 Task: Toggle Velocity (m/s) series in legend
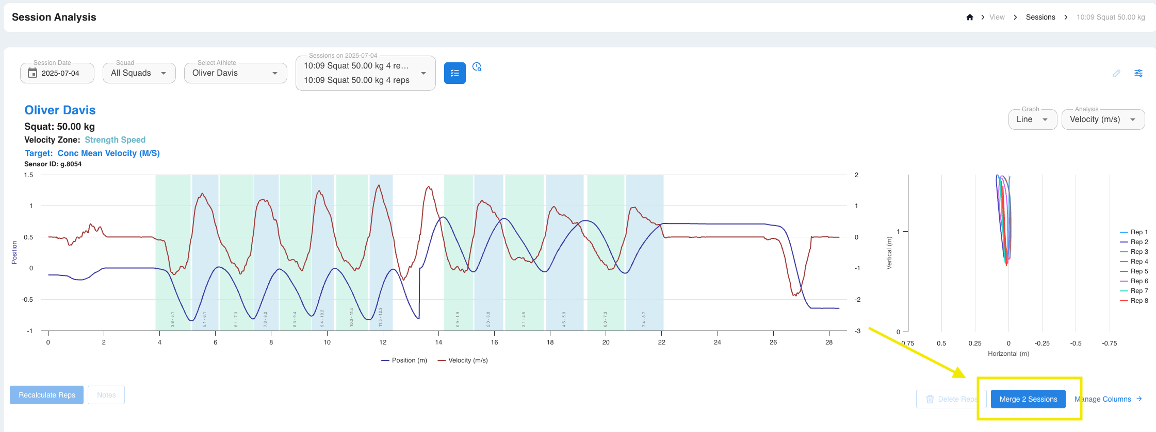pyautogui.click(x=463, y=360)
